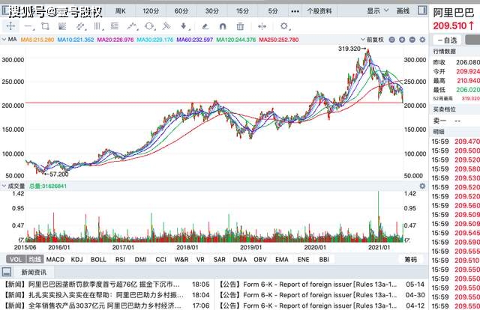The height and width of the screenshot is (310, 480).
Task: Select the crosshair move cursor tool
Action: pos(10,26)
